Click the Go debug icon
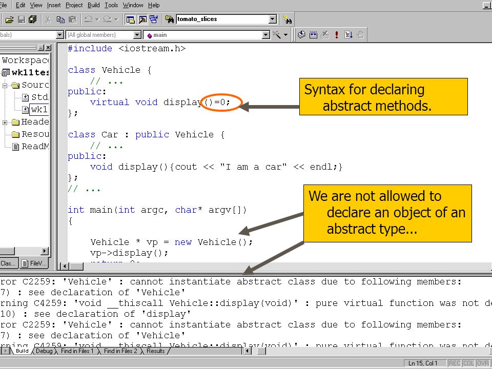 point(348,34)
